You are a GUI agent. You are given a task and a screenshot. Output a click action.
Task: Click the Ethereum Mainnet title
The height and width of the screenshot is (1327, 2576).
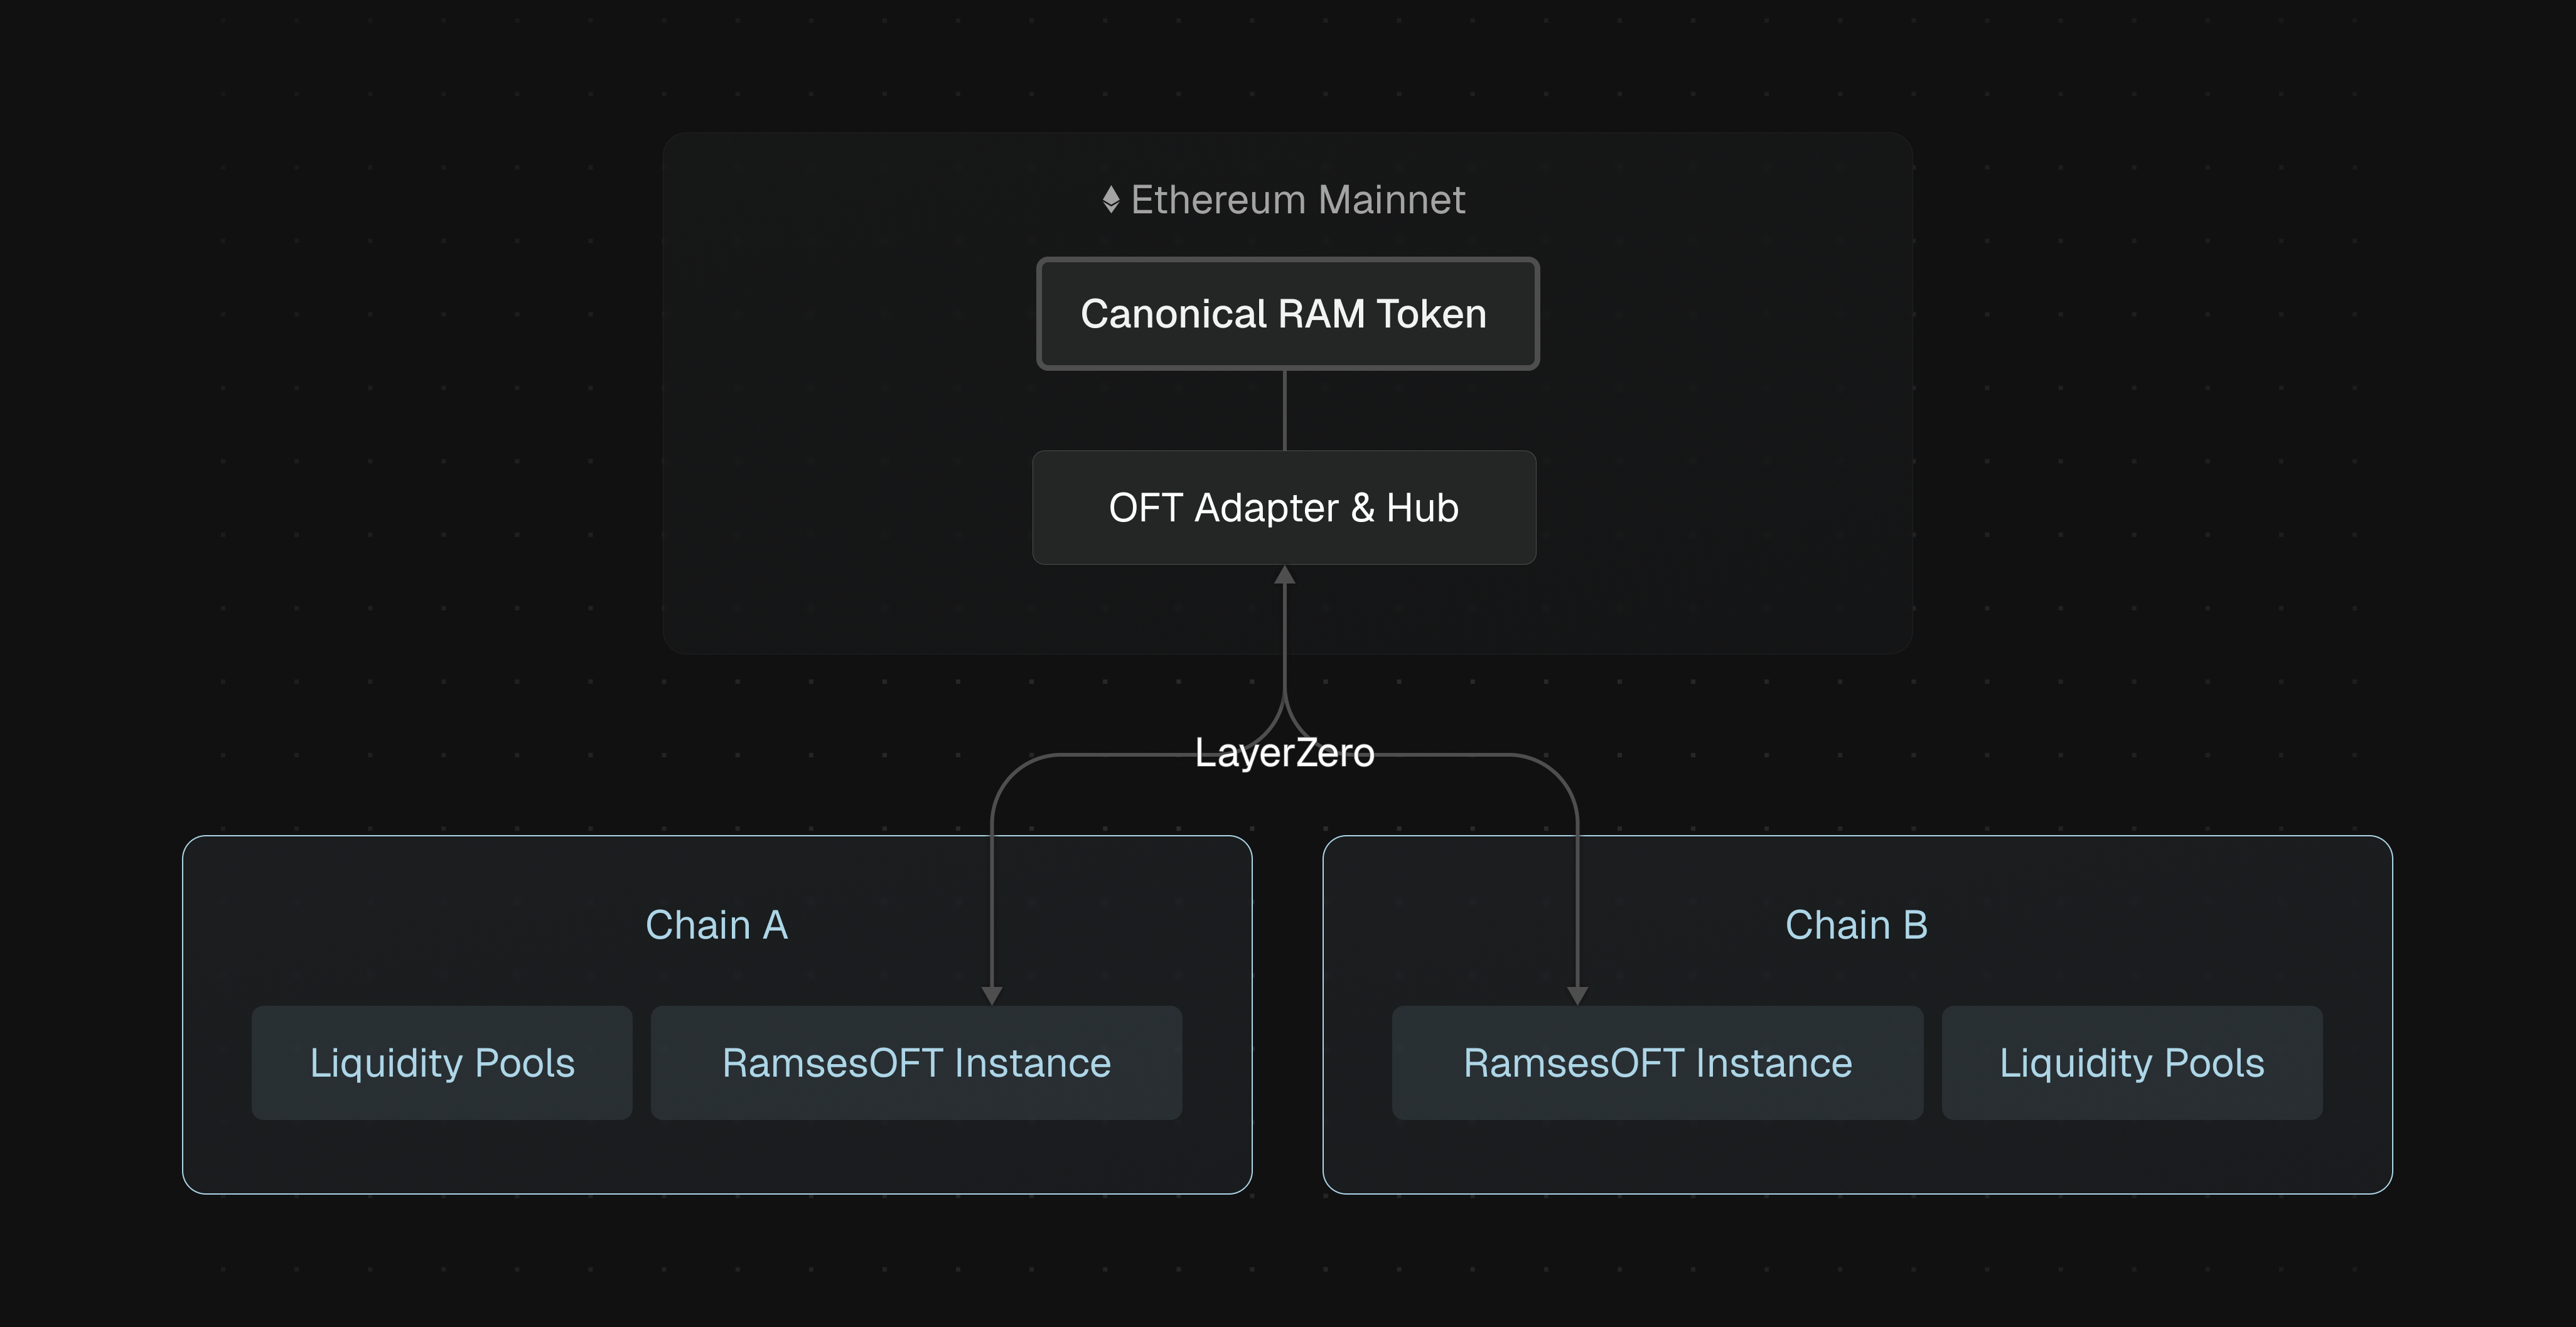tap(1298, 199)
